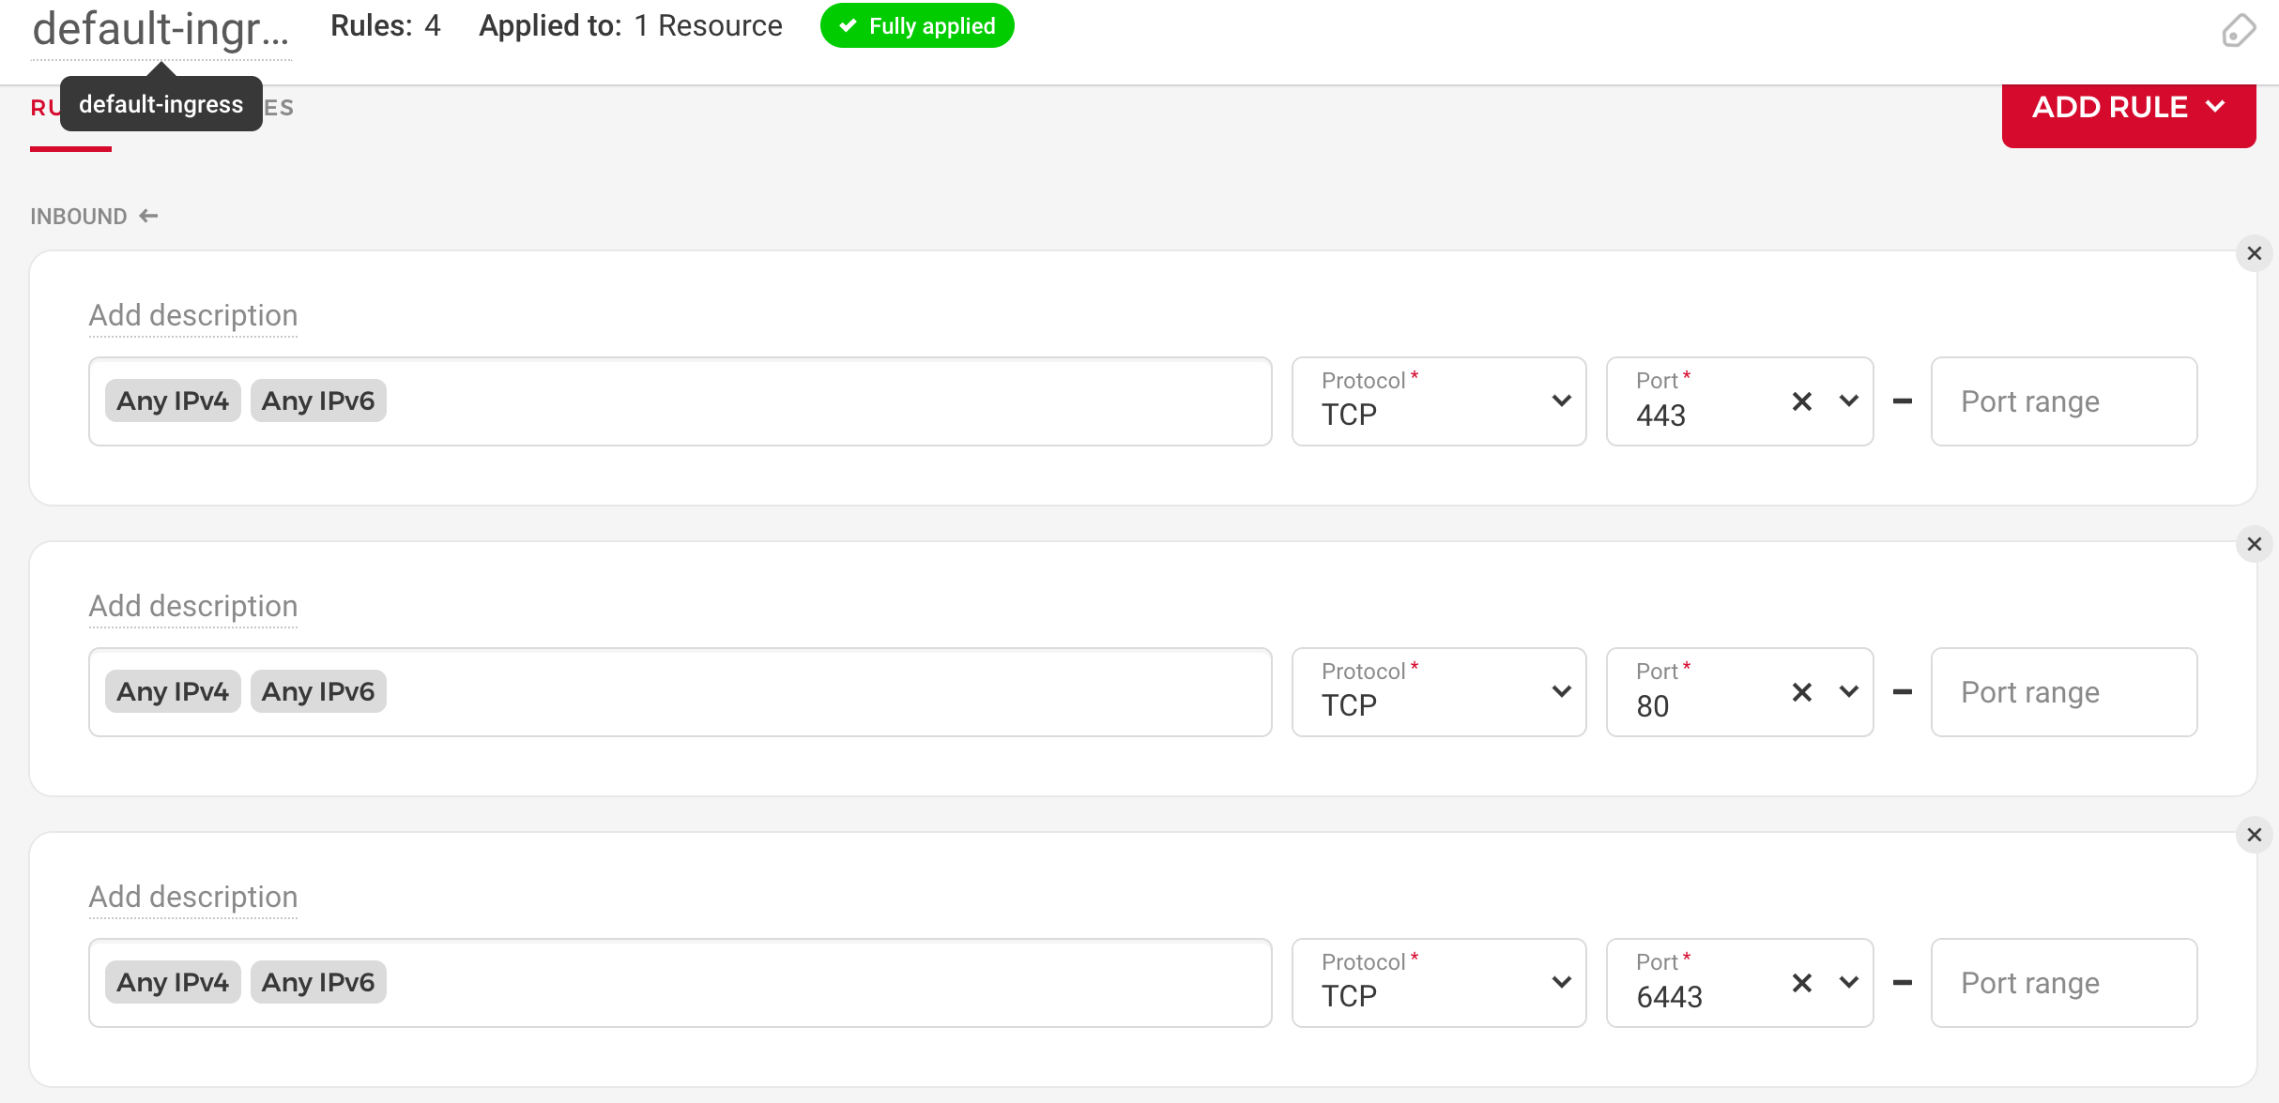Image resolution: width=2279 pixels, height=1103 pixels.
Task: Remove the port 80 inbound rule
Action: tap(2254, 545)
